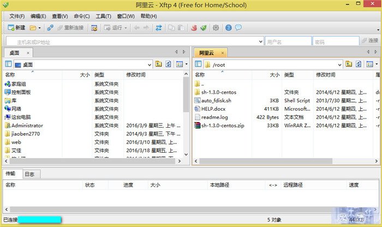Open the 查看(V) menu
The image size is (382, 227).
[x=60, y=16]
